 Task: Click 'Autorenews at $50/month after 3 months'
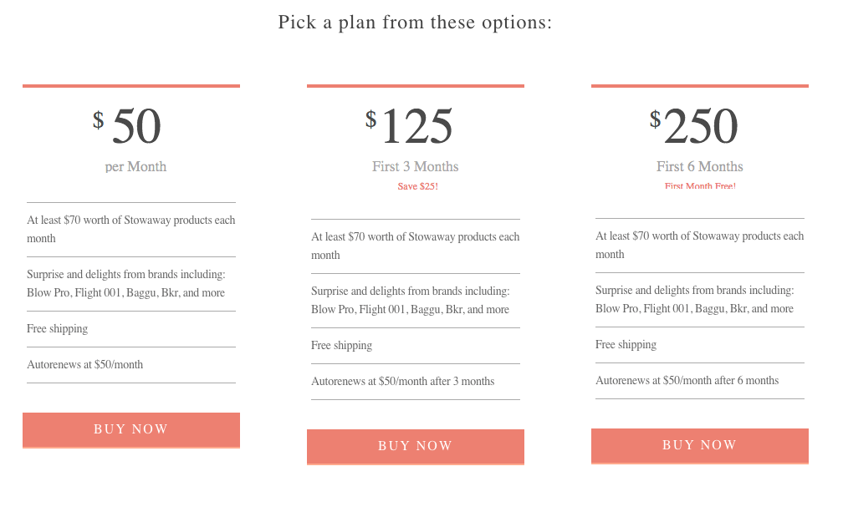(403, 381)
